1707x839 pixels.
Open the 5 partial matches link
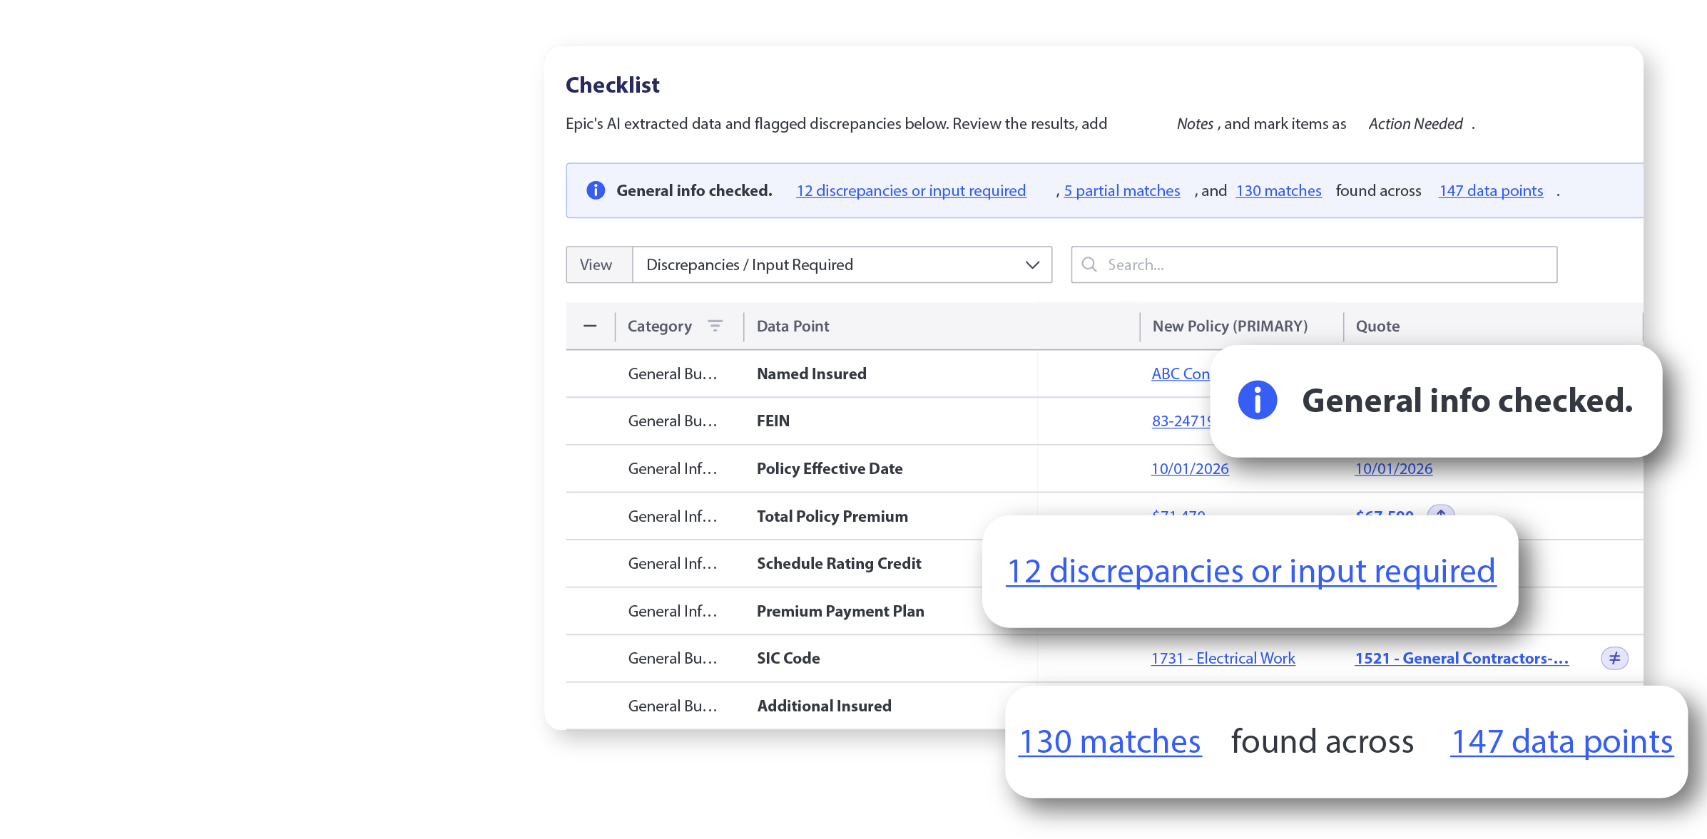click(1122, 190)
